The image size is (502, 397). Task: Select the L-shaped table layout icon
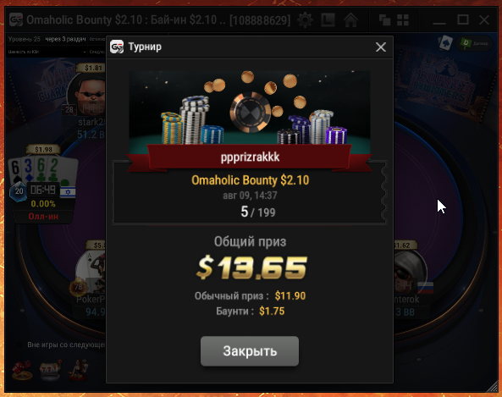328,20
